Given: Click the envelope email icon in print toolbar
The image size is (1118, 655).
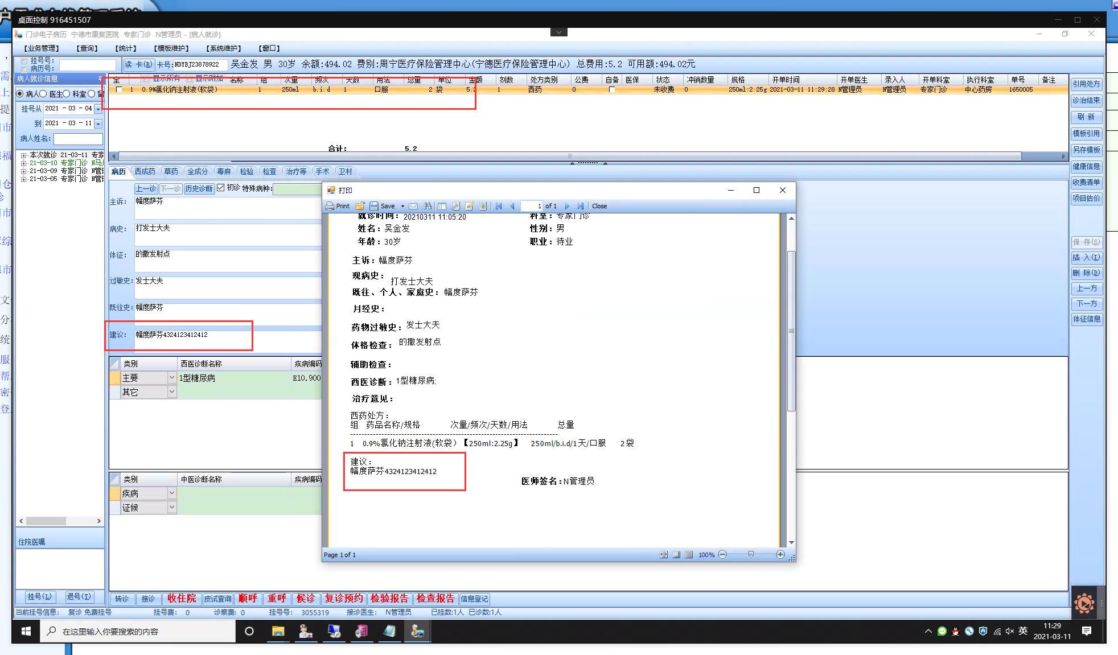Looking at the screenshot, I should pyautogui.click(x=414, y=206).
